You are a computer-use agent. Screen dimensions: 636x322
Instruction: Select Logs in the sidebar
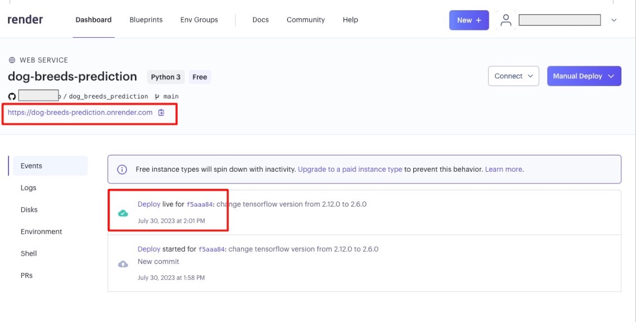(28, 187)
